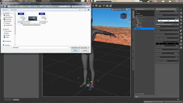Click the top tool icon in the right sidebar
Viewport: 183px width, 103px height.
[x=181, y=9]
